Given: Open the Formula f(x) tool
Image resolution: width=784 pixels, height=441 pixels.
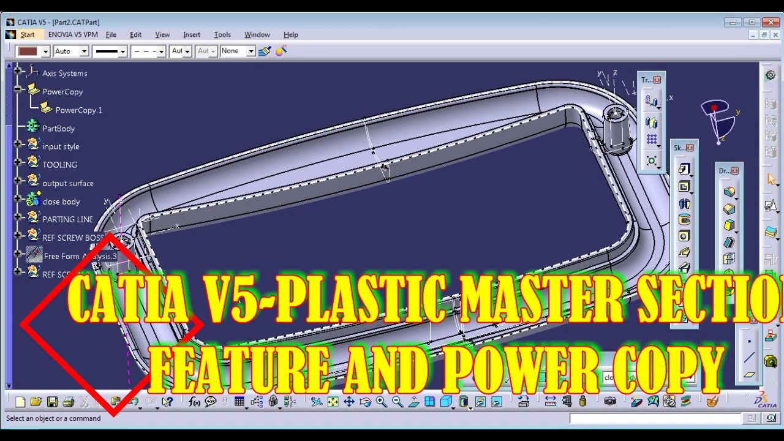Looking at the screenshot, I should click(194, 402).
